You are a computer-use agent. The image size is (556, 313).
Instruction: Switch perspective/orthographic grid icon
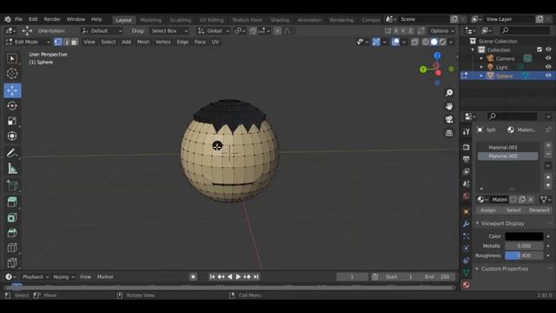[449, 133]
